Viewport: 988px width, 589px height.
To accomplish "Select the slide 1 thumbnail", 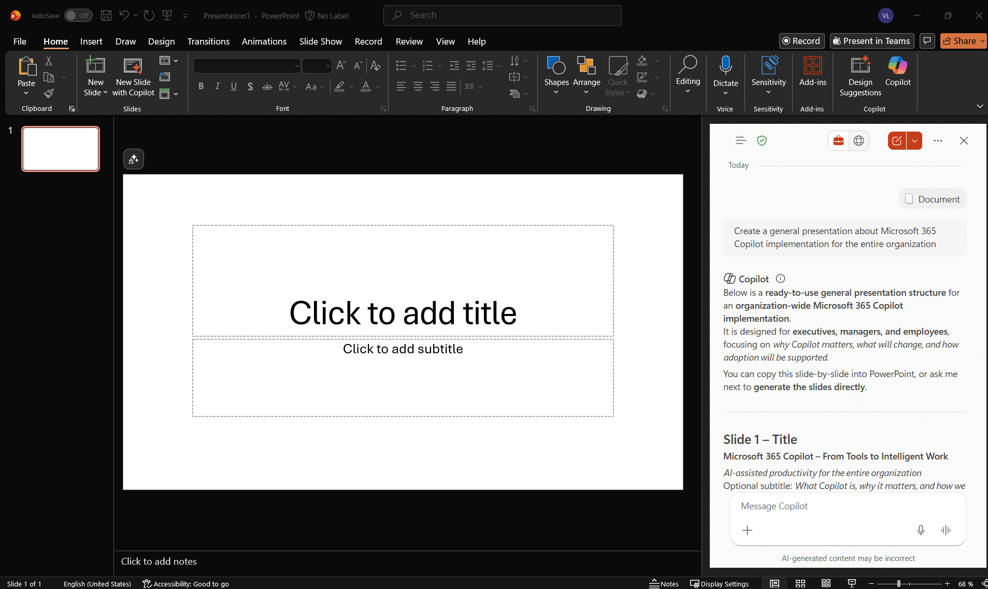I will point(61,149).
